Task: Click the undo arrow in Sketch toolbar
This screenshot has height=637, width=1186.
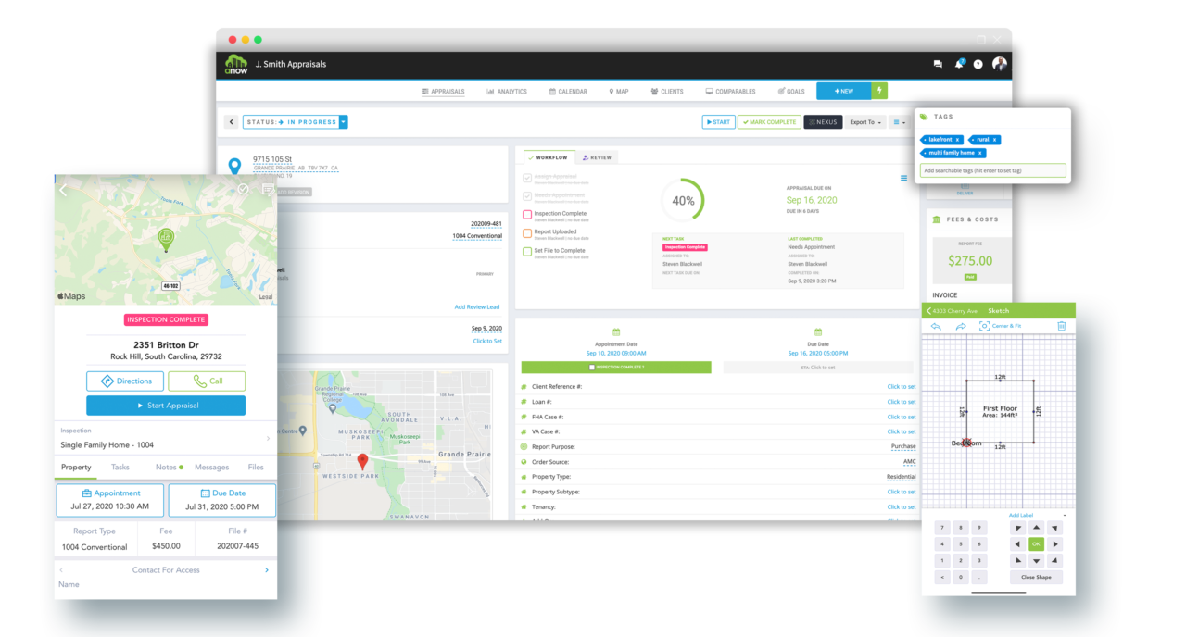Action: coord(936,326)
